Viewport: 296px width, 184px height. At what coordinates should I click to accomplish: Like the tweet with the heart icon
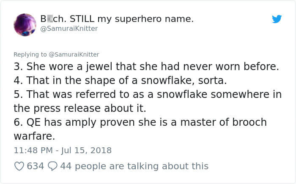coord(19,166)
